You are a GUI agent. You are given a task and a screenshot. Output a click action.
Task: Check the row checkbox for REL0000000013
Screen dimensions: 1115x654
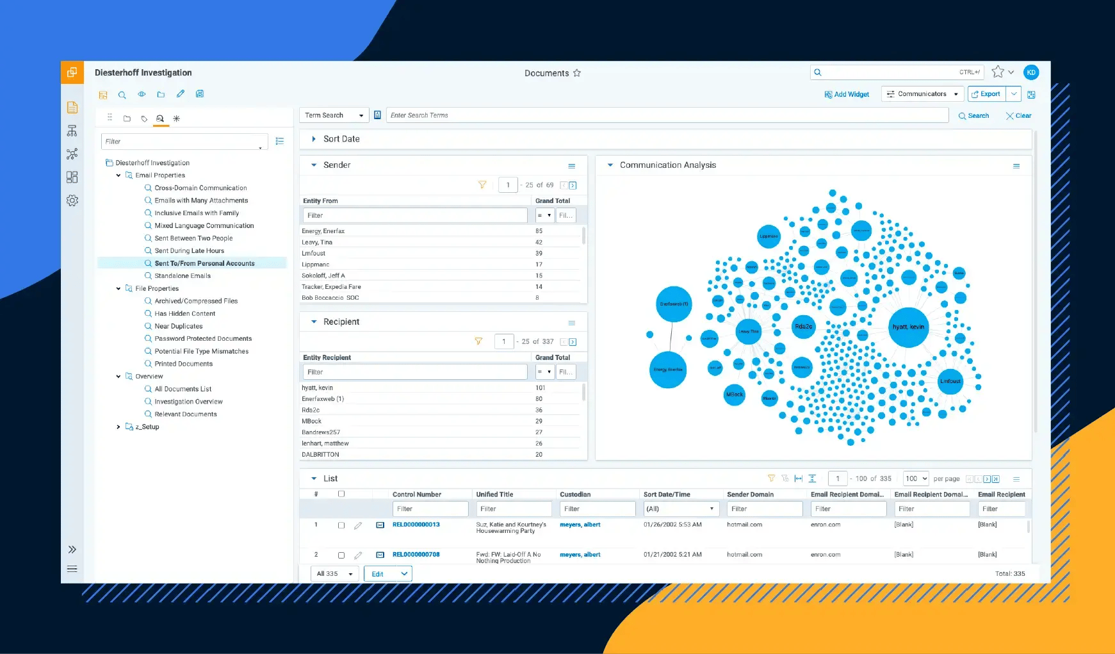pyautogui.click(x=341, y=525)
